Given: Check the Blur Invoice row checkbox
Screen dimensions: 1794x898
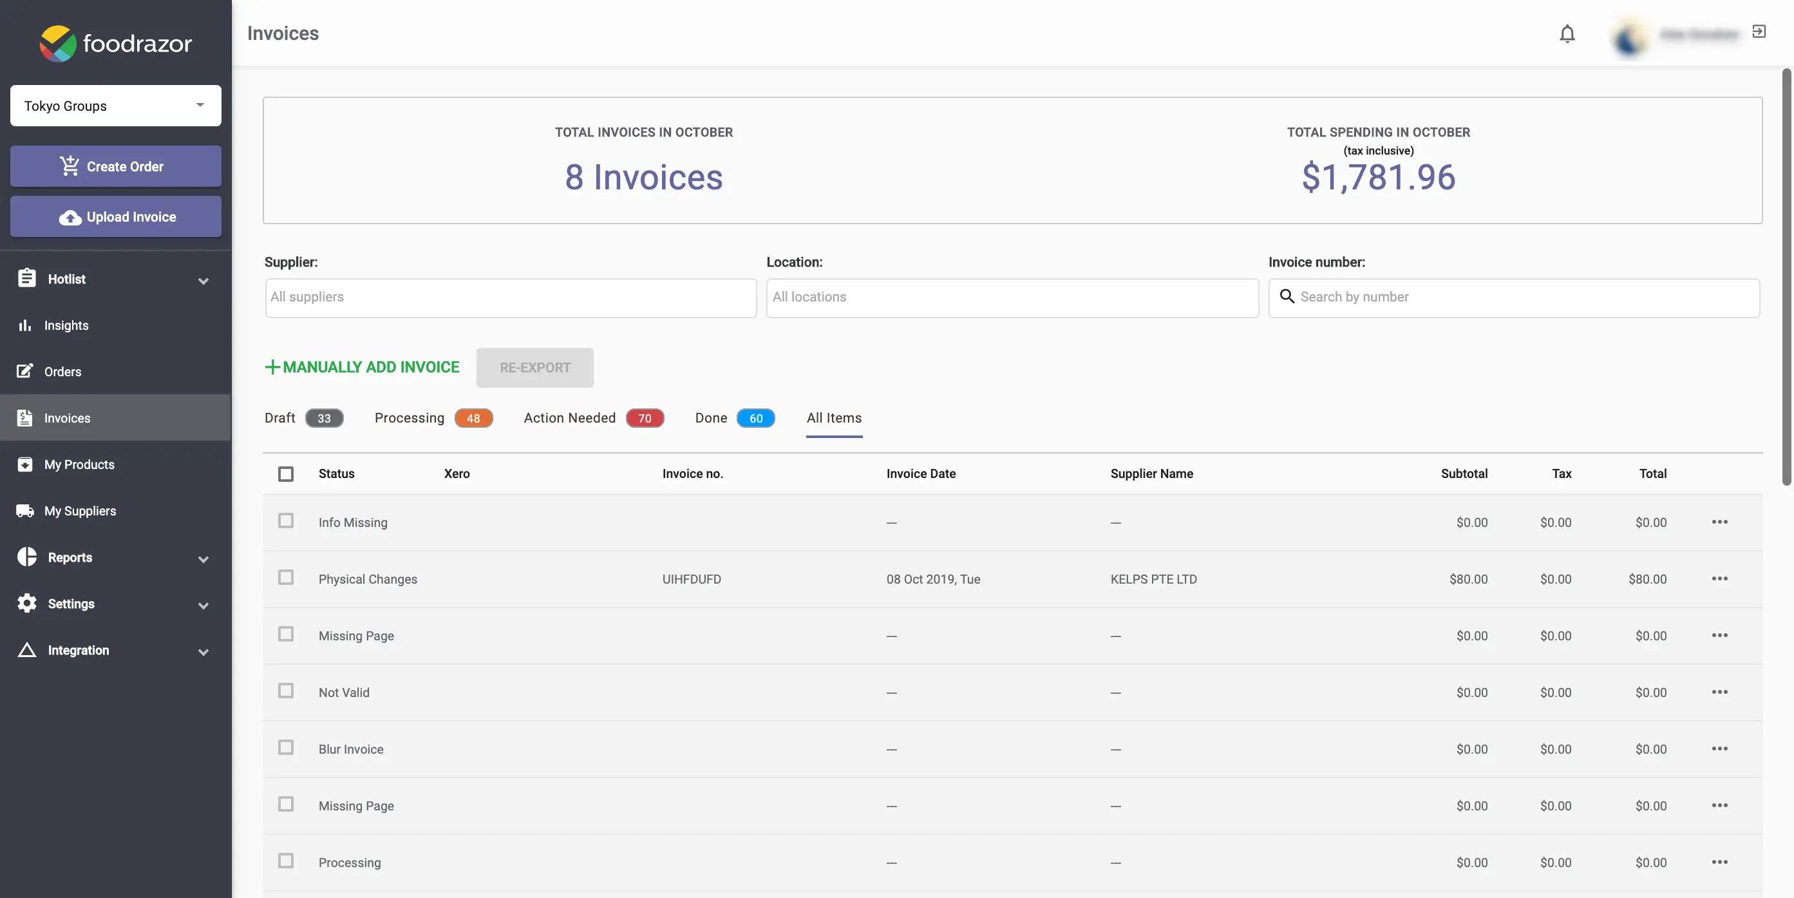Looking at the screenshot, I should tap(285, 747).
